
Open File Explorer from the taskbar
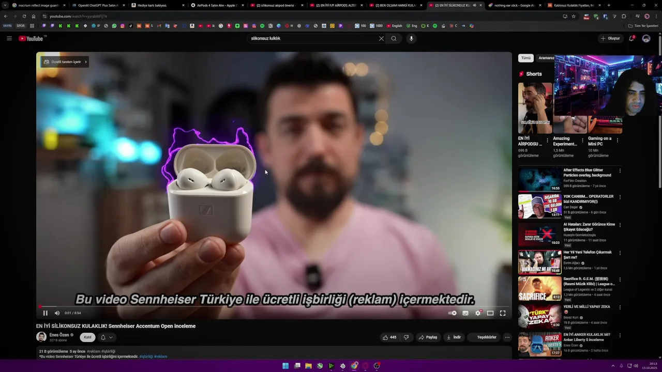pos(308,366)
